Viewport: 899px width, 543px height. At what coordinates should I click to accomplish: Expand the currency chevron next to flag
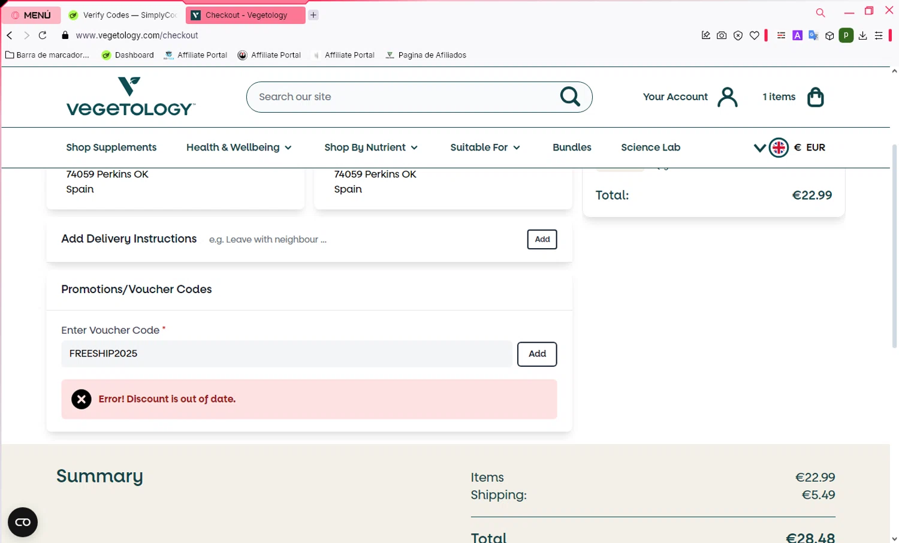click(x=759, y=147)
